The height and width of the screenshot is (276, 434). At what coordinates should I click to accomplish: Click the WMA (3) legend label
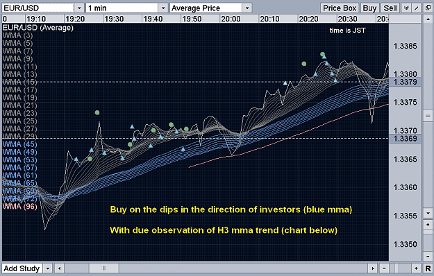coord(18,35)
